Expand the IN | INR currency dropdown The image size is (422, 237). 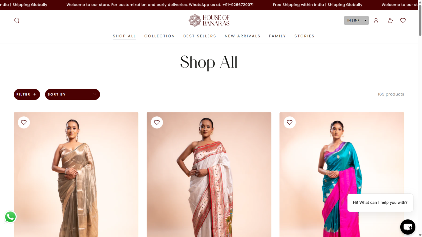[x=356, y=21]
